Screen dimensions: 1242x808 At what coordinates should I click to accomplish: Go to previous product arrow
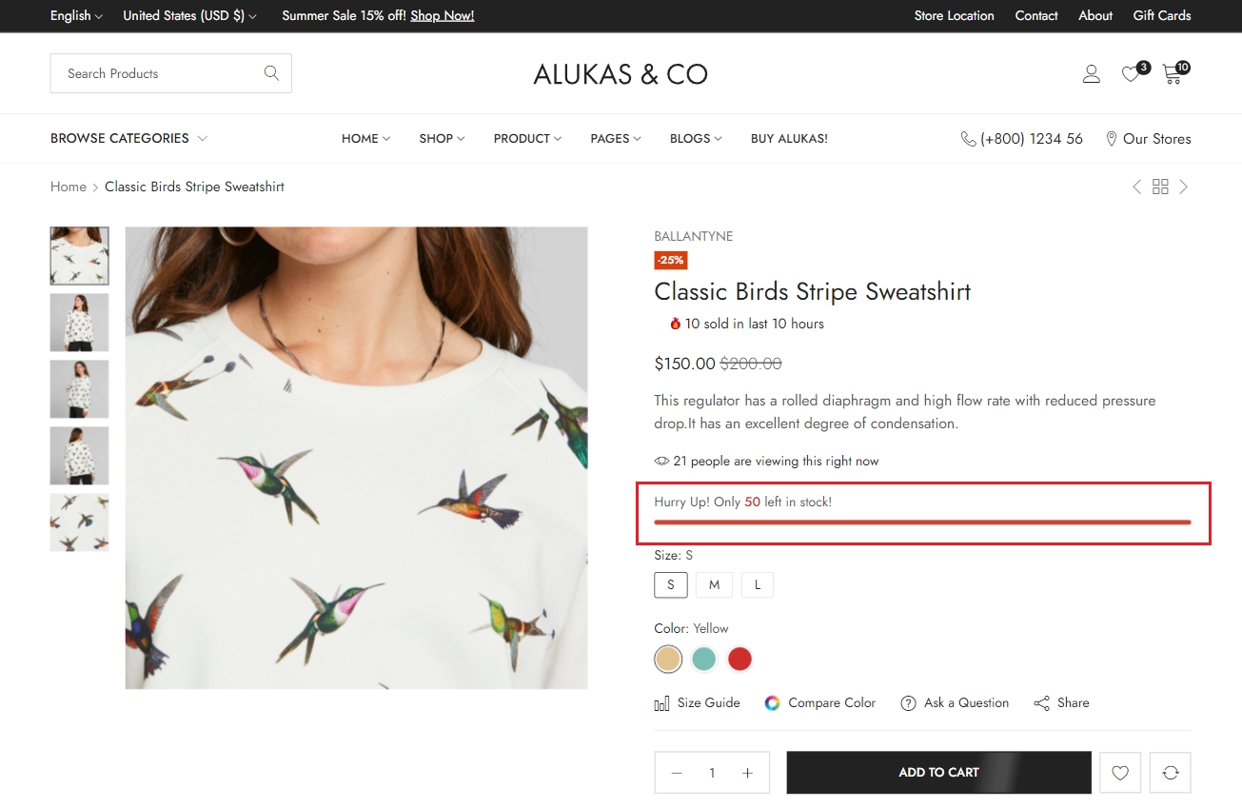click(1136, 187)
